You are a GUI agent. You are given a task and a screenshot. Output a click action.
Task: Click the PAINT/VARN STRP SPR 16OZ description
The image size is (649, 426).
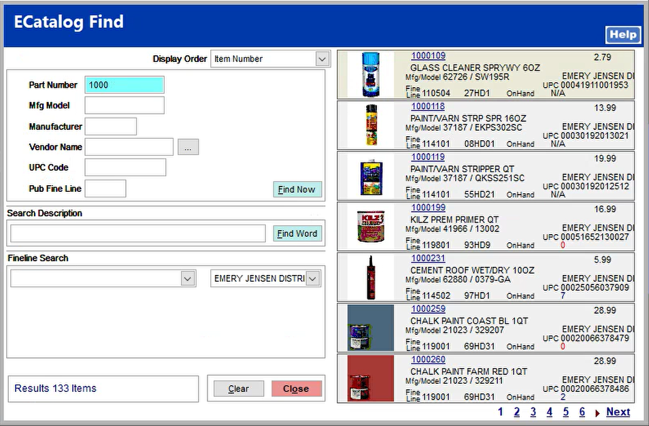pos(468,118)
